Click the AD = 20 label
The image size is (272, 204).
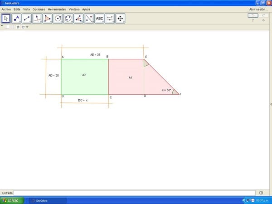(53, 75)
